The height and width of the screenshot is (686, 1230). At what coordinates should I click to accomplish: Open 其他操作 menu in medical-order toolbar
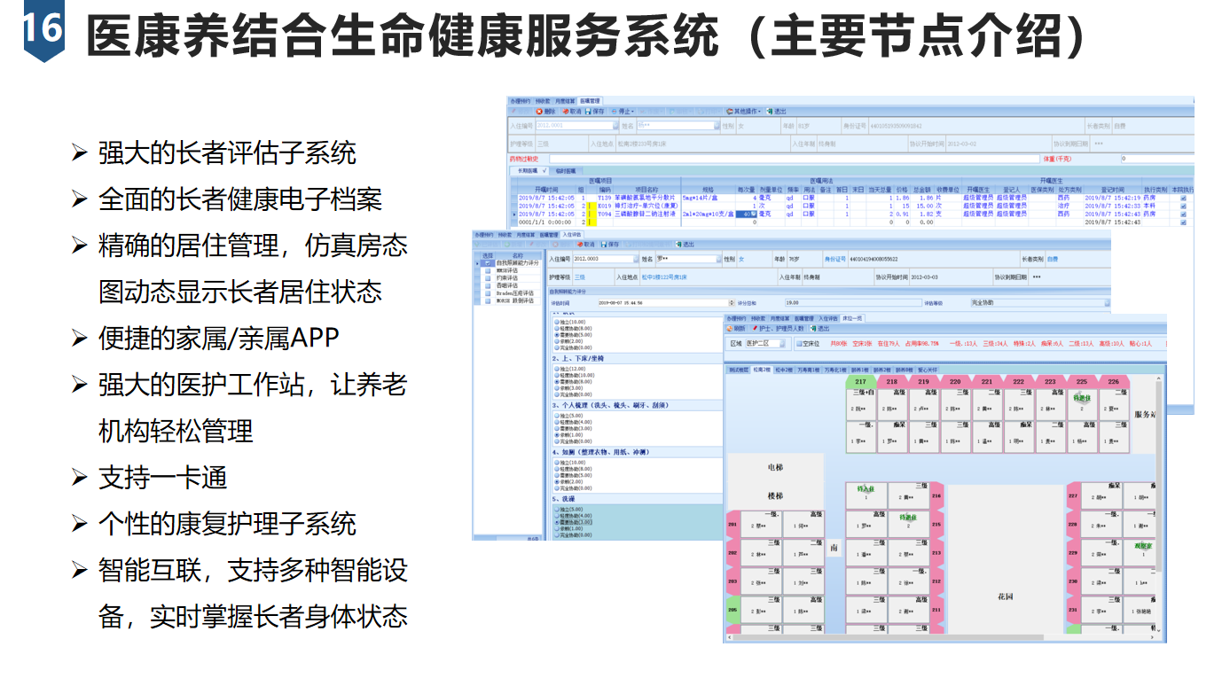(x=744, y=112)
